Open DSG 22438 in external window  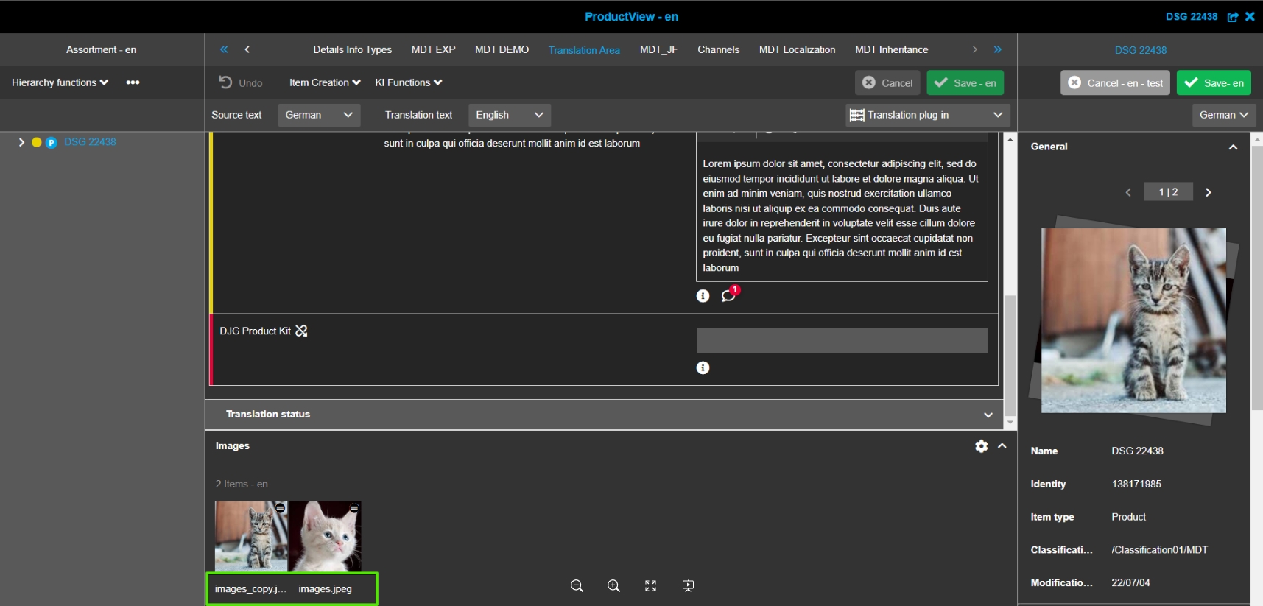tap(1232, 17)
